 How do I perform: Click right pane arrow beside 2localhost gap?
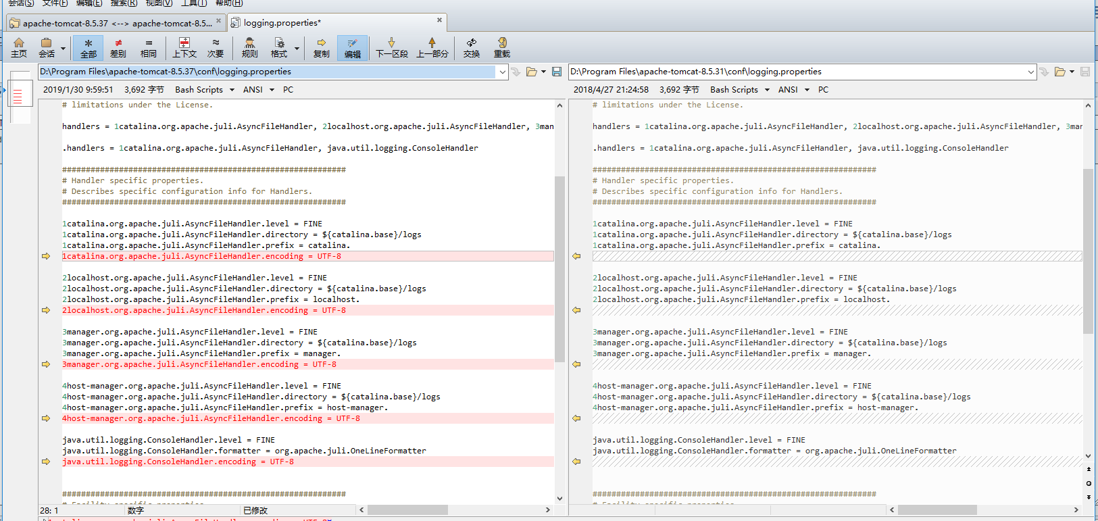point(576,310)
